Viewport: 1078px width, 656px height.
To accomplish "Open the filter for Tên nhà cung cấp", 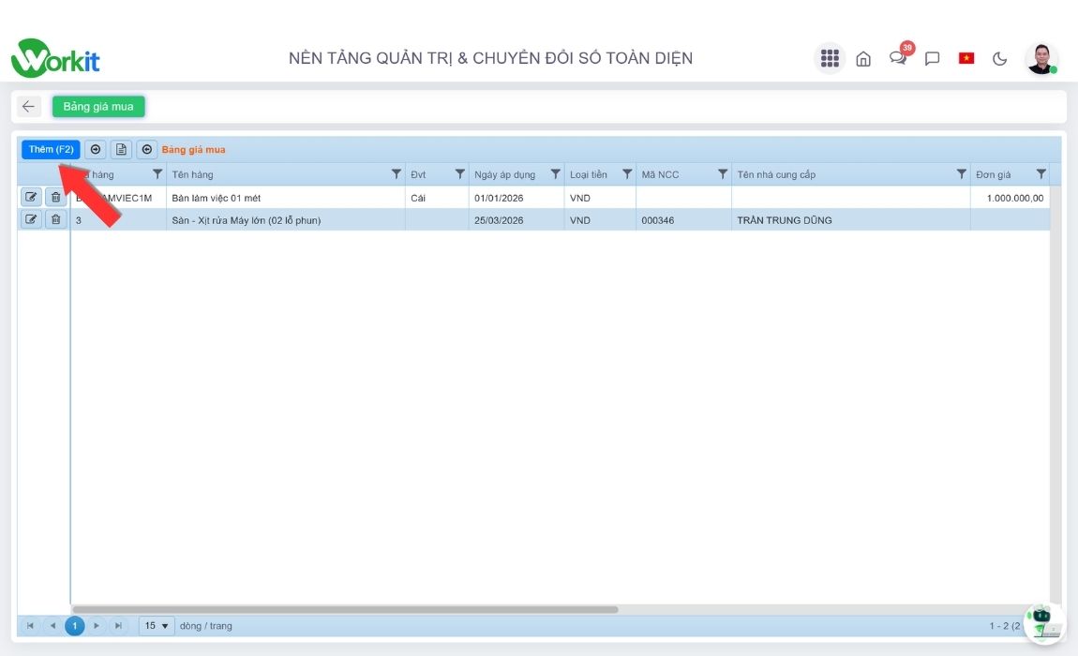I will pyautogui.click(x=961, y=174).
